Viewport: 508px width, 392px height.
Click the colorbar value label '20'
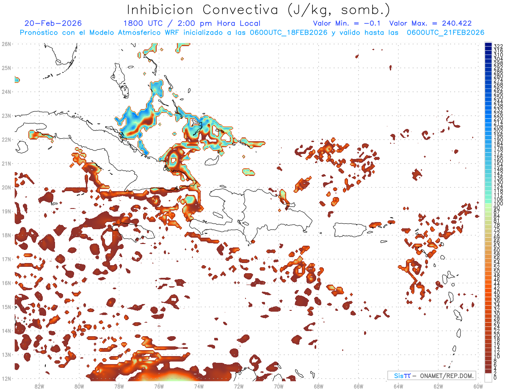tap(497, 335)
